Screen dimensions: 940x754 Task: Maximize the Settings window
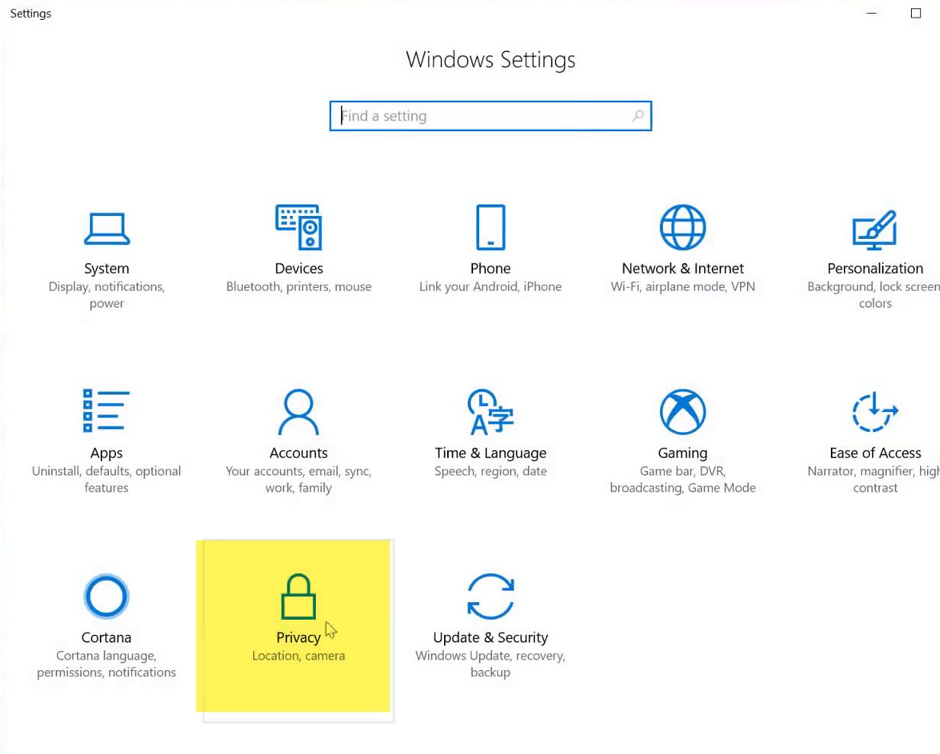pos(916,13)
